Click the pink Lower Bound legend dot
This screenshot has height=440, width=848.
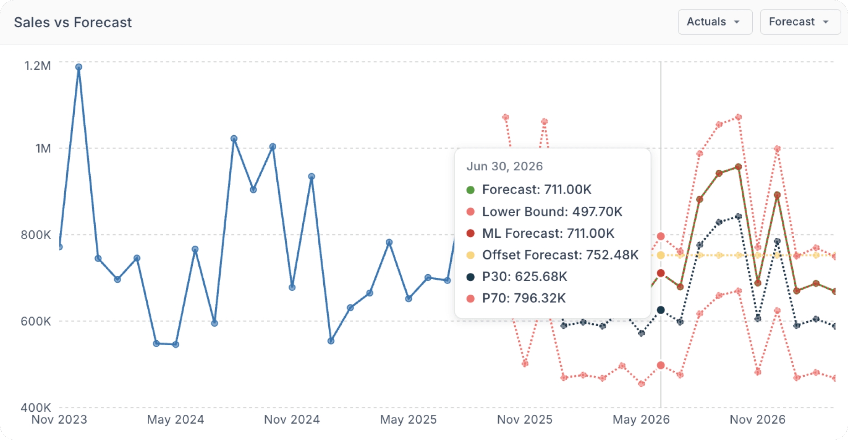[472, 211]
